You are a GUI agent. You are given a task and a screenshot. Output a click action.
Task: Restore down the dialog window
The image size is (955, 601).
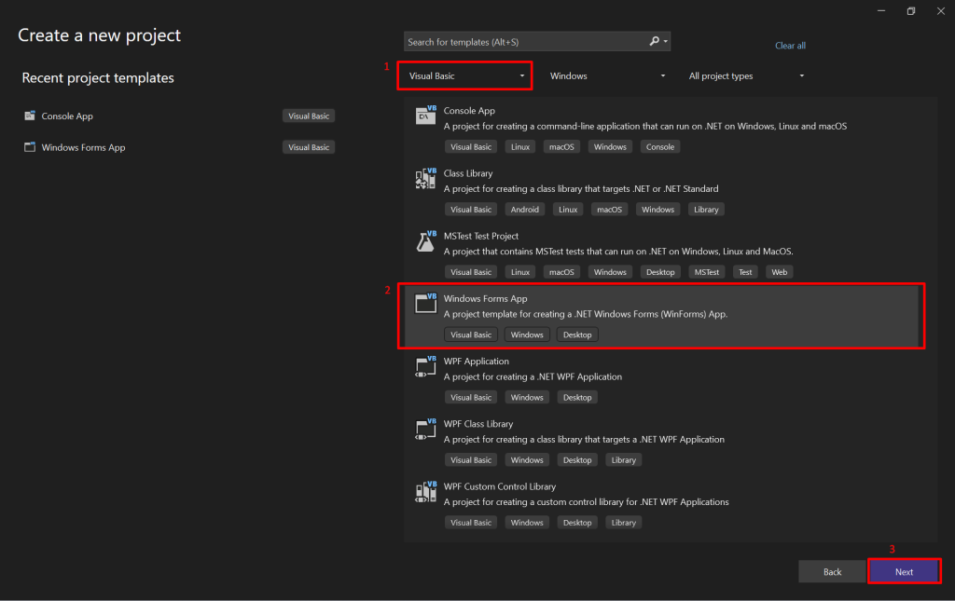(911, 11)
